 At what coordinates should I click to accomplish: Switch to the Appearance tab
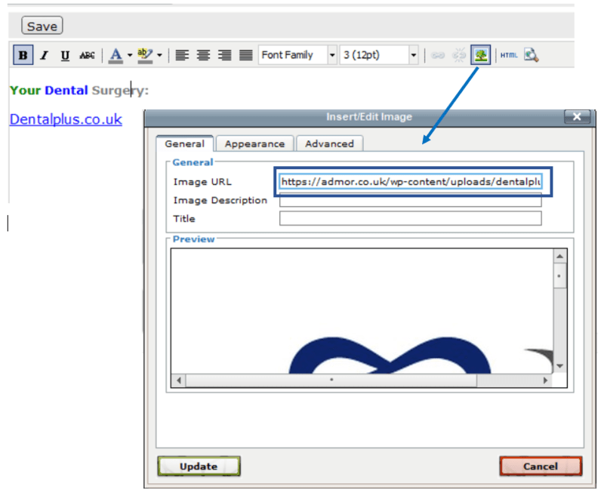[254, 143]
